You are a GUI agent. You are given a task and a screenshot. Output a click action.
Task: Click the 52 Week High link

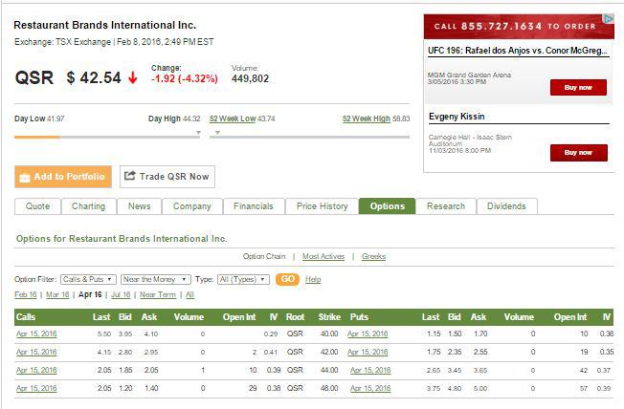pyautogui.click(x=366, y=118)
